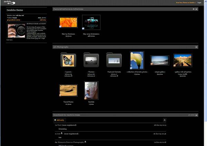Viewport: 207px width, 146px height.
Task: Open the Themes folder icon
Action: [91, 60]
